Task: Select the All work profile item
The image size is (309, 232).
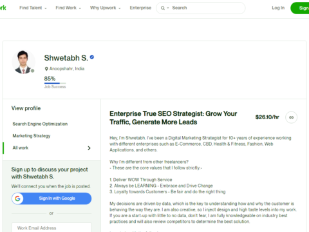Action: tap(51, 148)
